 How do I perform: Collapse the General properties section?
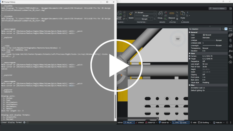pyautogui.click(x=190, y=32)
